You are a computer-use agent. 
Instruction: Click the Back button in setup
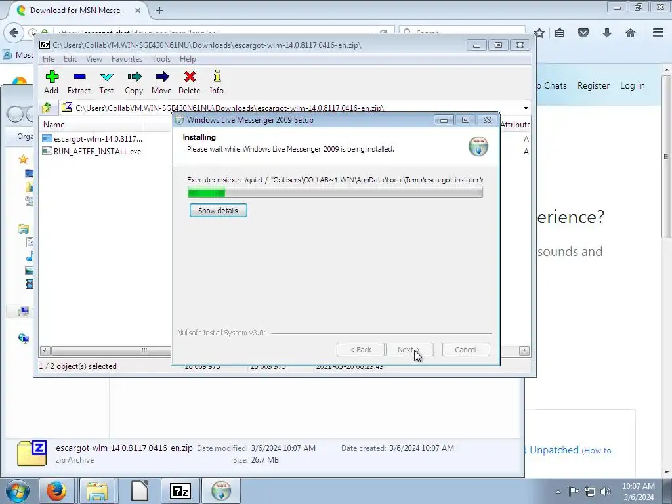pos(360,350)
